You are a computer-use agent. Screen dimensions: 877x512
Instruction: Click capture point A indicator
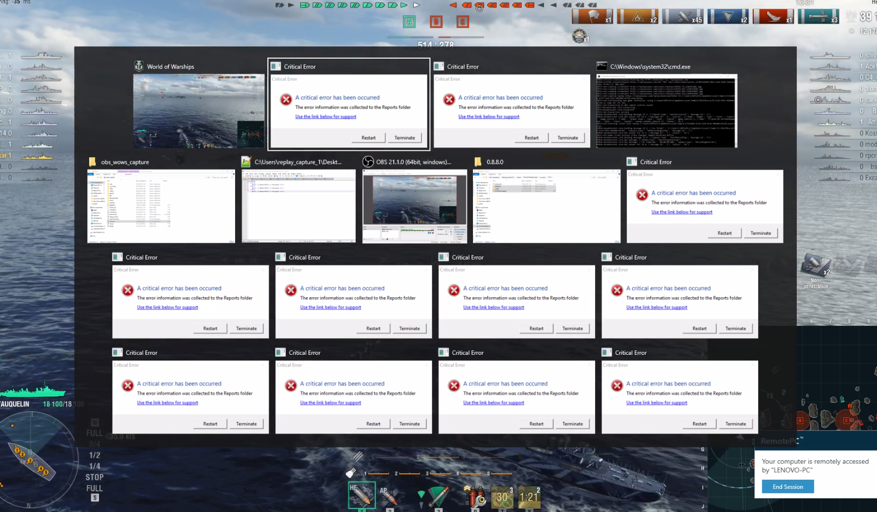tap(409, 22)
